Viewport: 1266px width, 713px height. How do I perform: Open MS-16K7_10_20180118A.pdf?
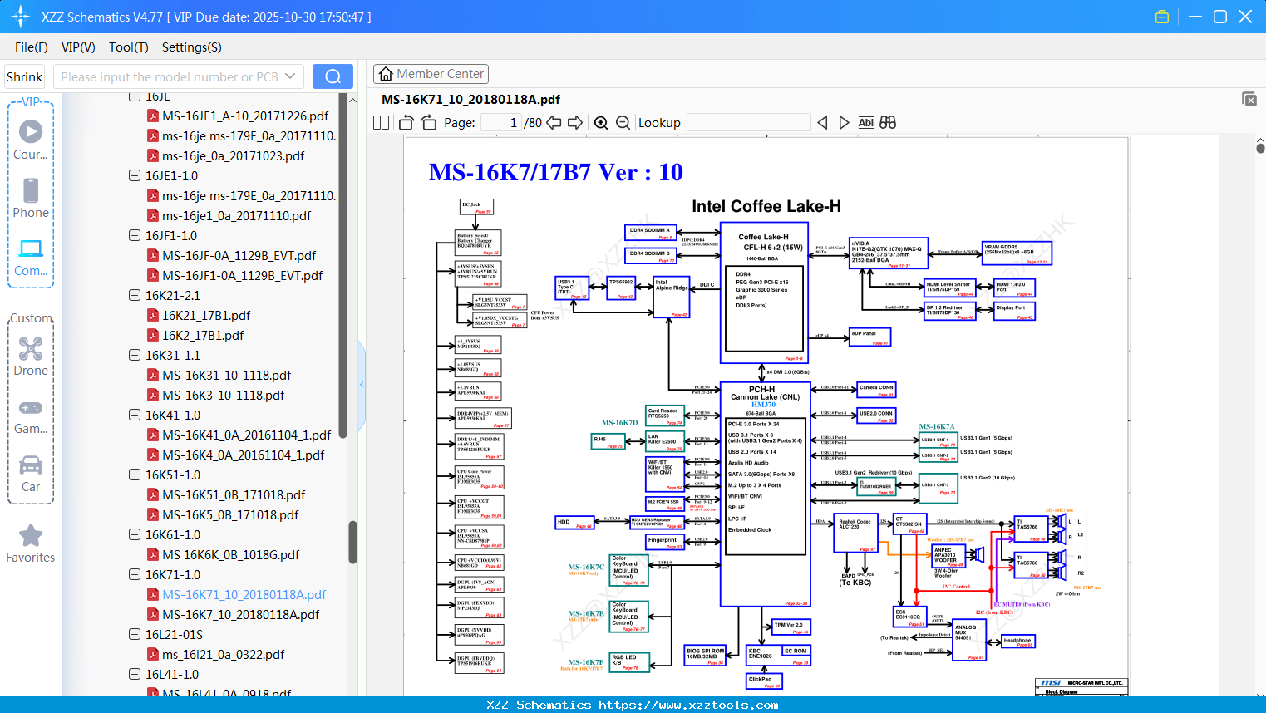pyautogui.click(x=241, y=615)
